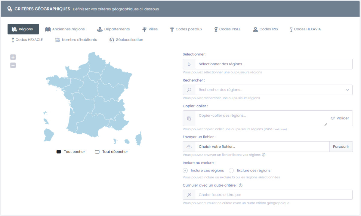Open the Codes postaux tab

click(186, 29)
